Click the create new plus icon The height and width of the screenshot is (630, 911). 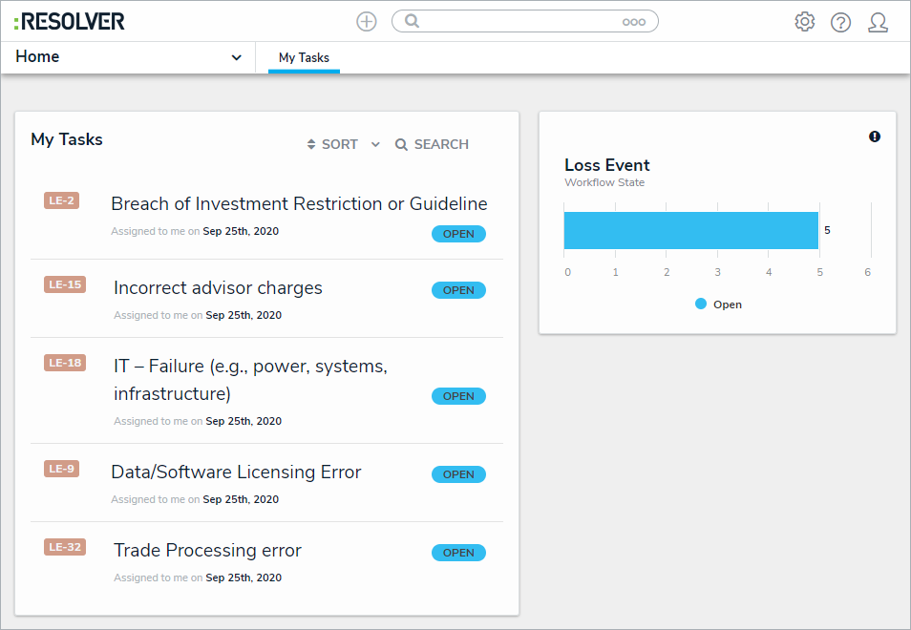point(367,21)
